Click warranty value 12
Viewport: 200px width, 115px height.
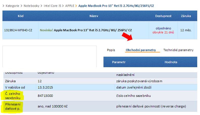[40, 81]
